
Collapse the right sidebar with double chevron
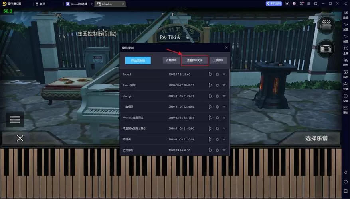(x=346, y=4)
